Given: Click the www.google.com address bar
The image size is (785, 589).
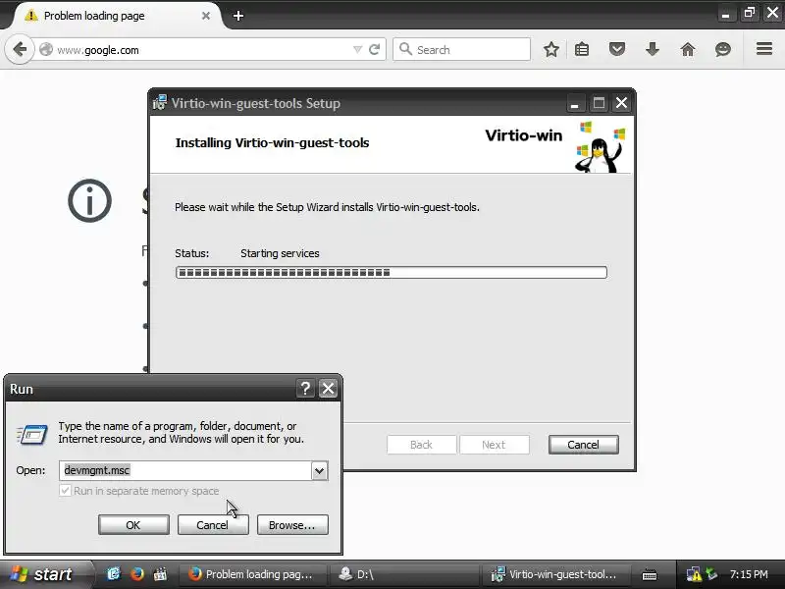Looking at the screenshot, I should tap(200, 50).
